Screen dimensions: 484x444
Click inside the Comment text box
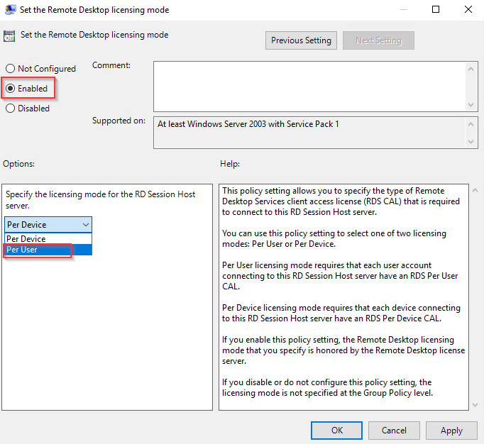pos(309,86)
